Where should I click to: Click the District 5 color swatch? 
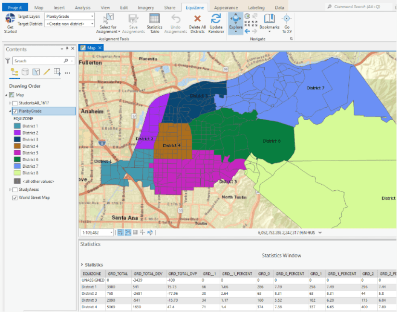pos(17,153)
